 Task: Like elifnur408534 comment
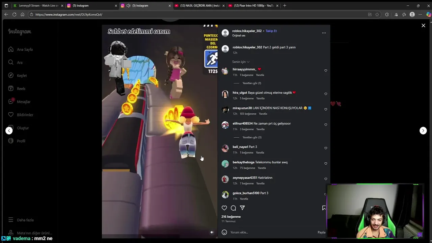(x=326, y=125)
